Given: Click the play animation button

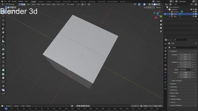Looking at the screenshot, I should [x=84, y=106].
